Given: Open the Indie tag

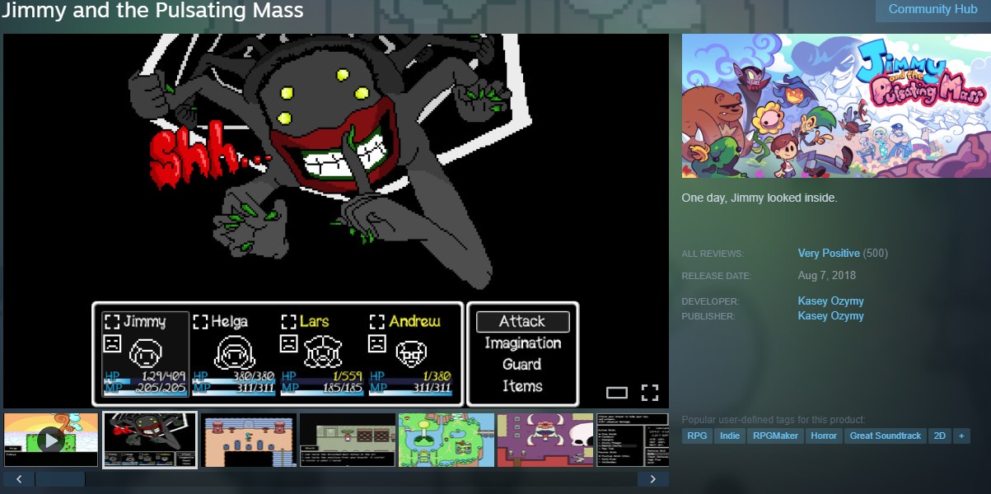Looking at the screenshot, I should [x=730, y=436].
